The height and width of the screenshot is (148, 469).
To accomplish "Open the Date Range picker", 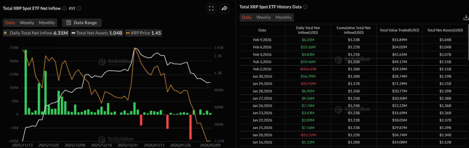I will (82, 23).
